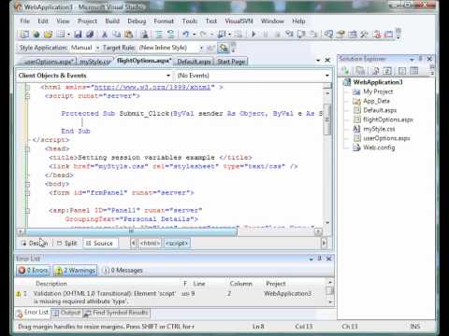Switch to the Start Page tab
Image resolution: width=449 pixels, height=336 pixels.
[231, 62]
